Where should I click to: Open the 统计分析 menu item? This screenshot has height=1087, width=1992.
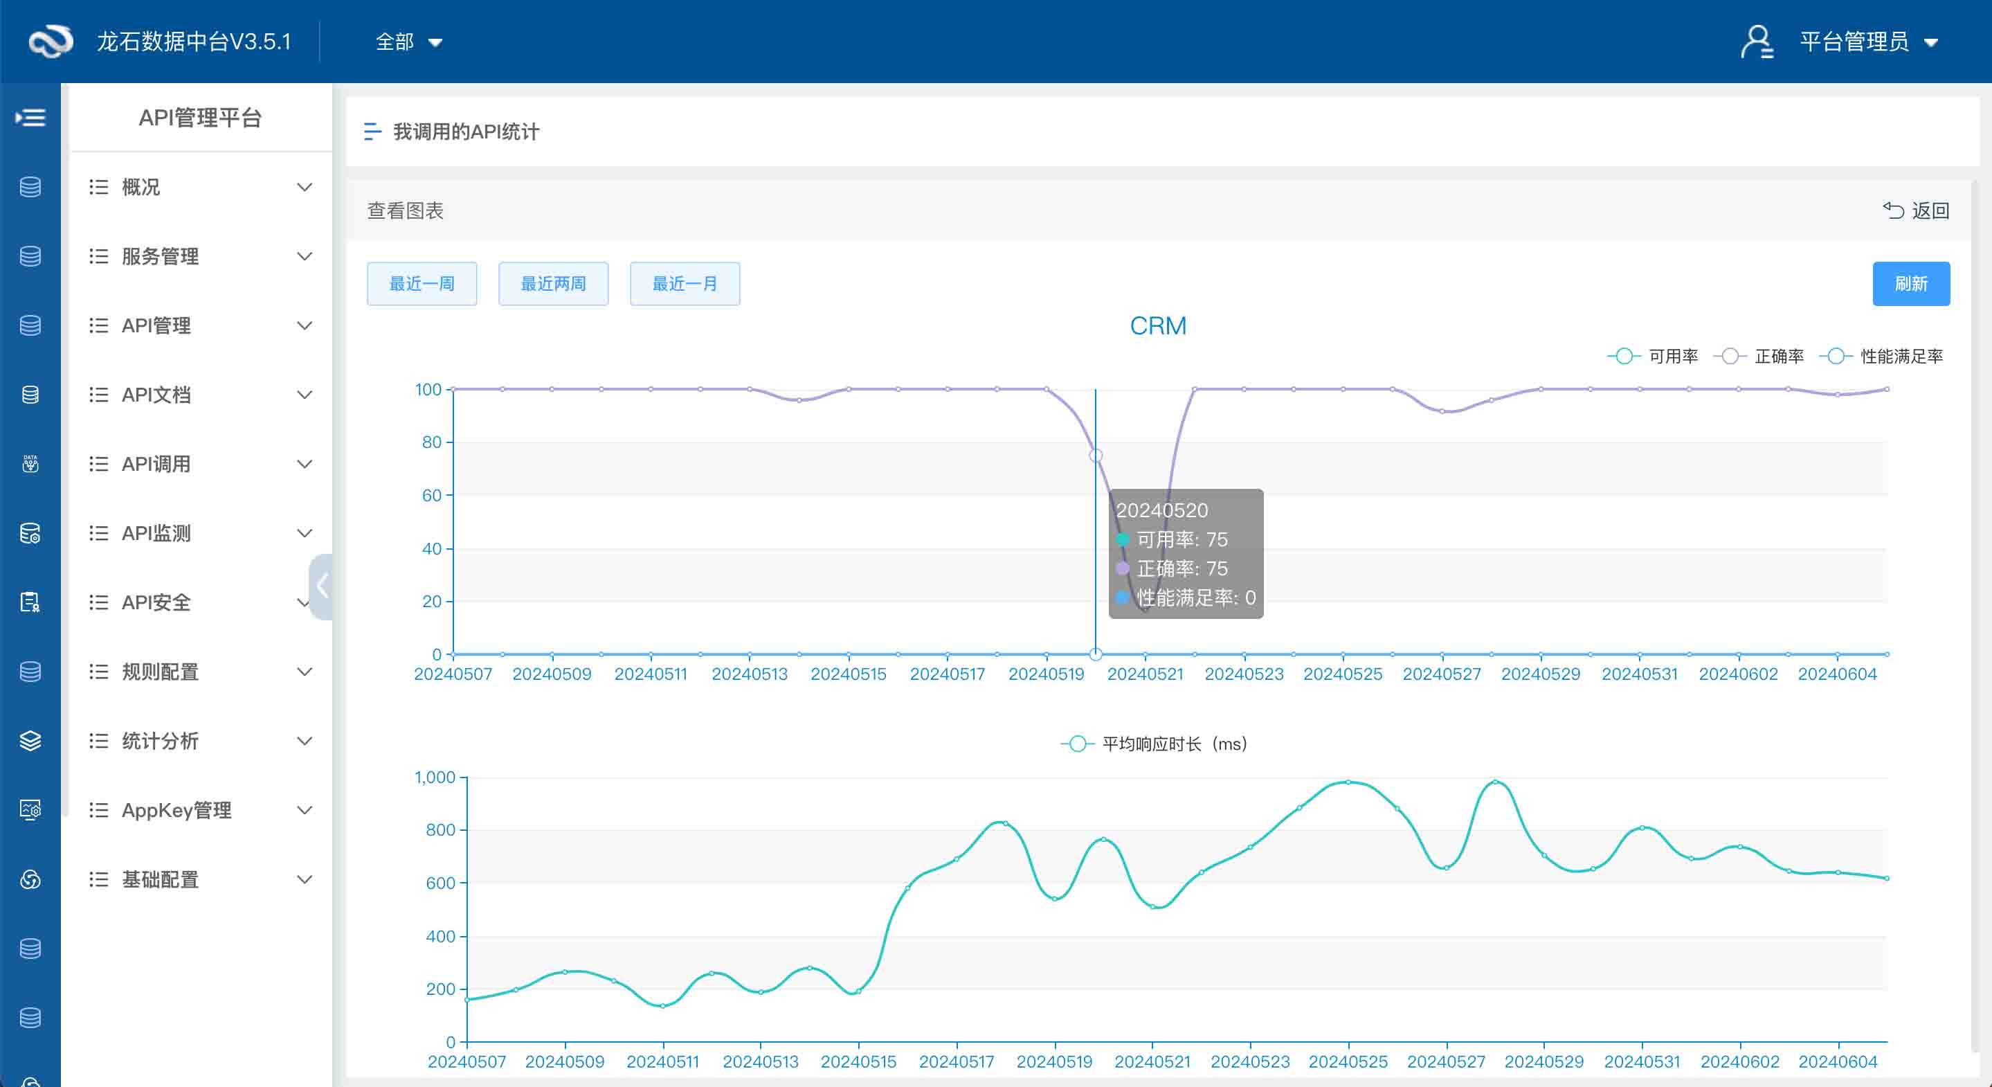tap(201, 742)
